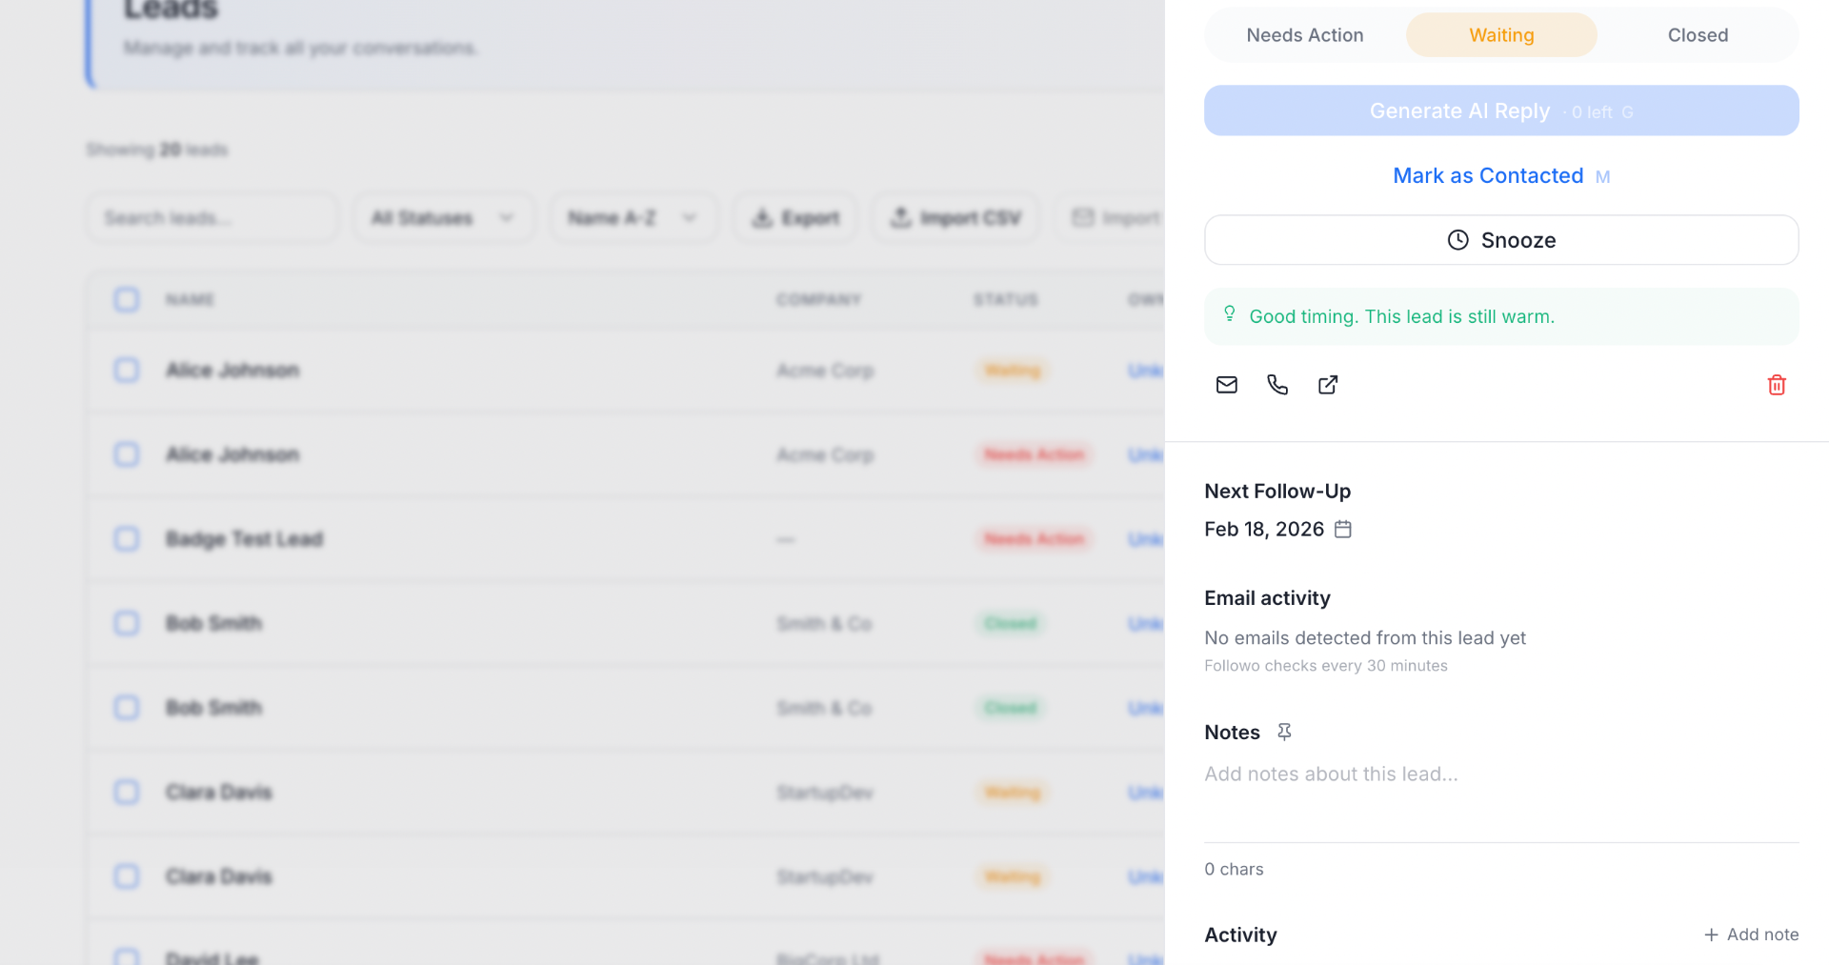Click into the Search leads field

point(211,217)
